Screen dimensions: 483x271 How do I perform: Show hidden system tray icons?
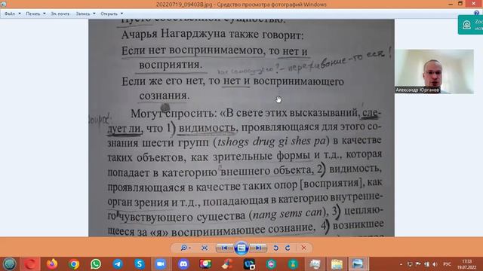tap(401, 264)
